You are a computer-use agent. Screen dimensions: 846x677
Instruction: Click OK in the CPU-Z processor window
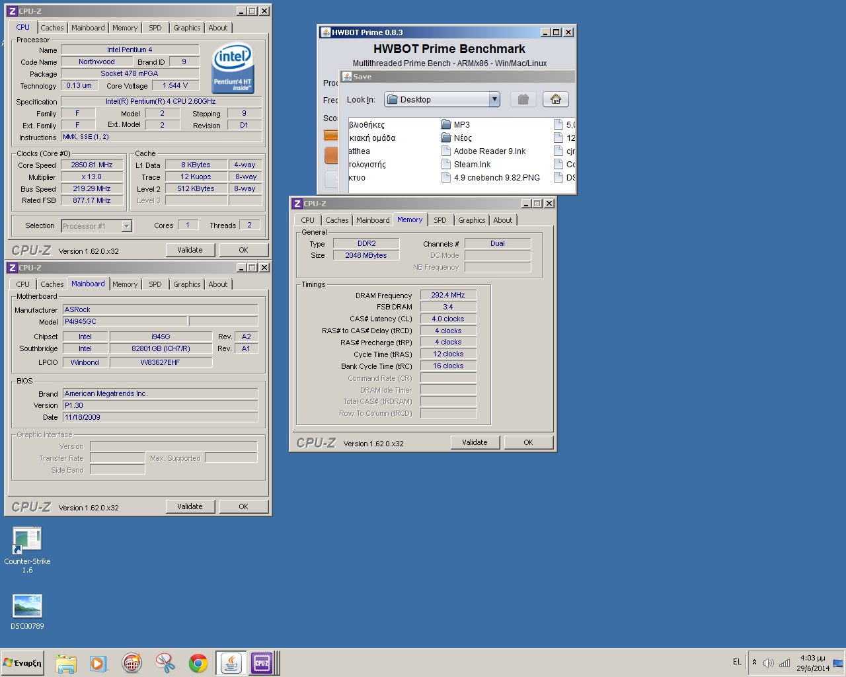[243, 250]
